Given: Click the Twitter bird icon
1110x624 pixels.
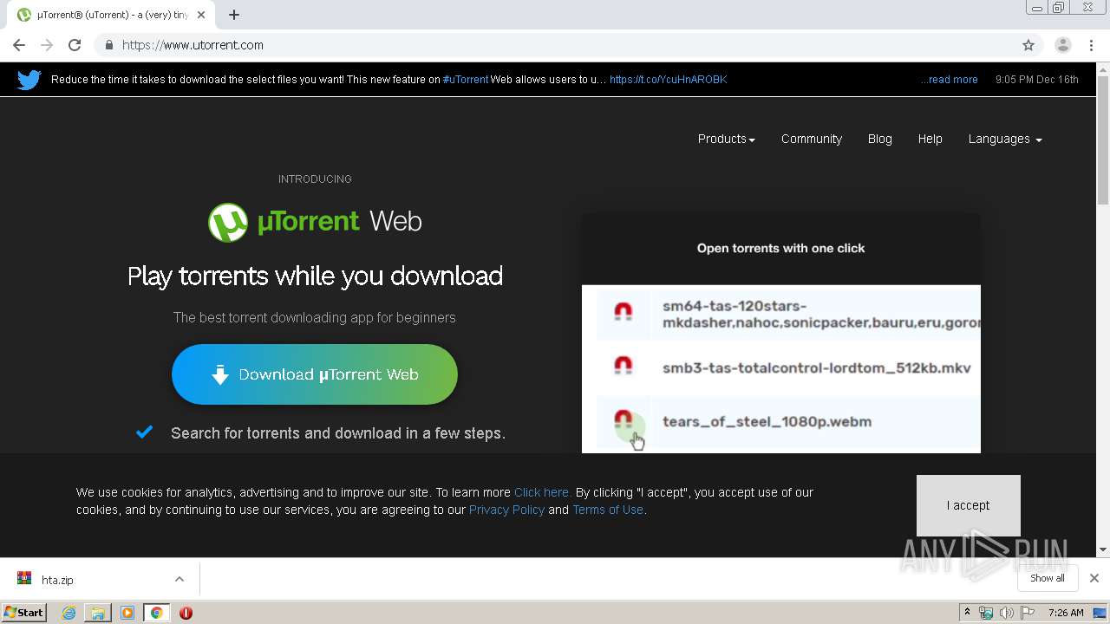Looking at the screenshot, I should tap(29, 80).
